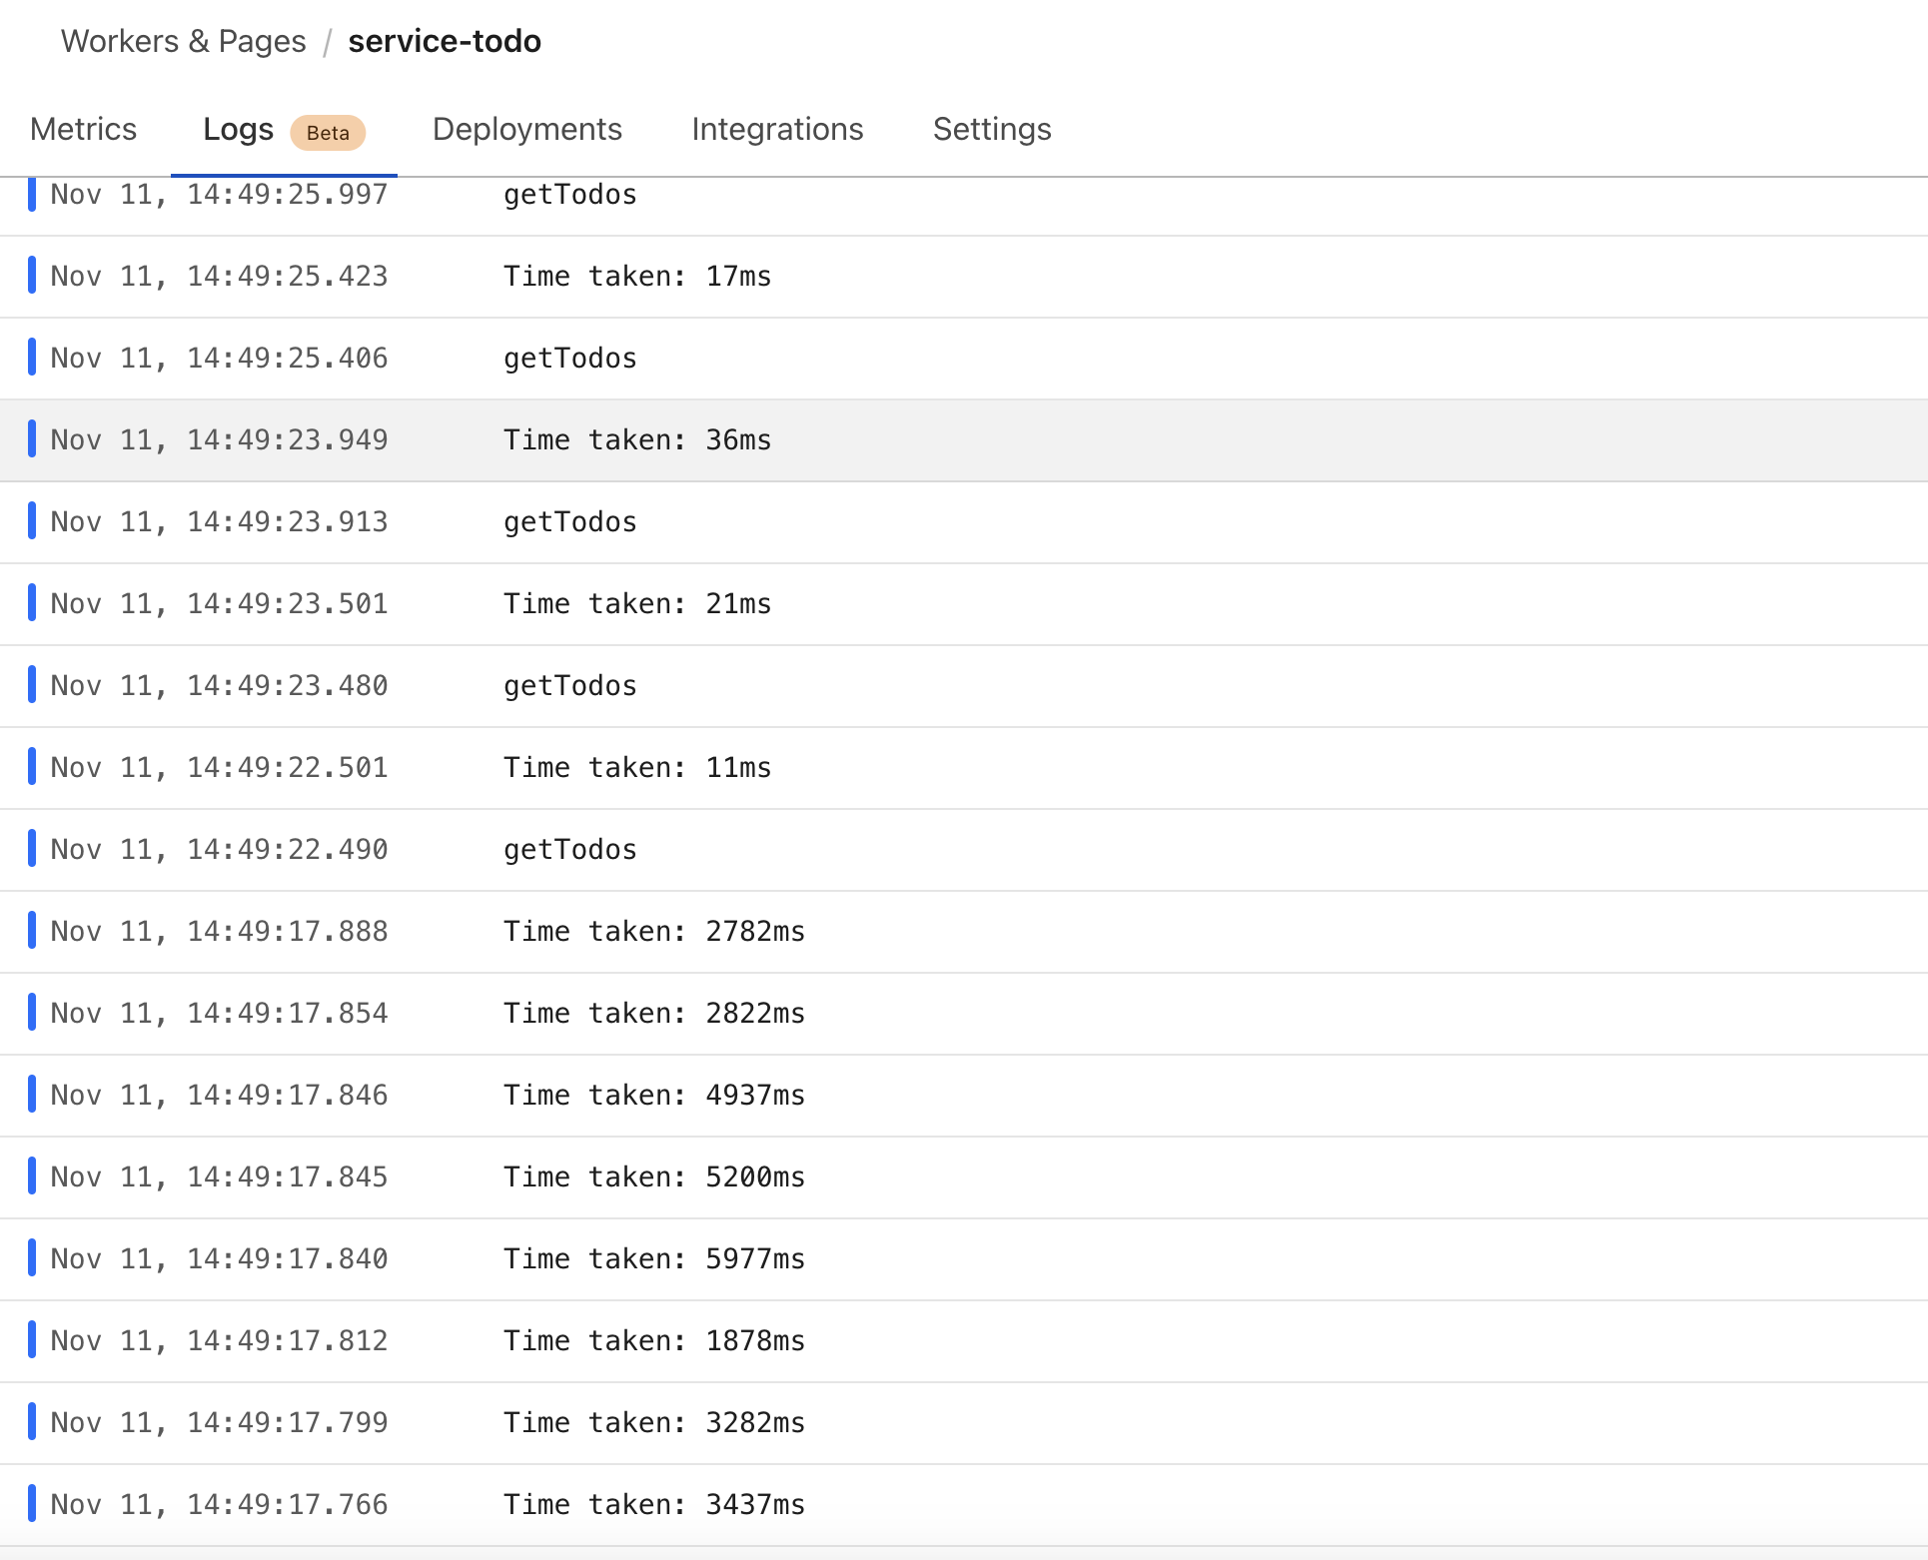Click the service-todo breadcrumb title
The image size is (1928, 1560).
(x=444, y=41)
